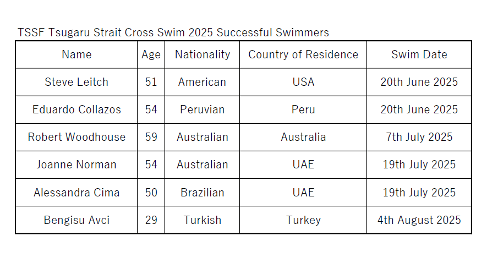The height and width of the screenshot is (263, 487).
Task: Click the 'Turkey' country of residence cell
Action: (303, 220)
